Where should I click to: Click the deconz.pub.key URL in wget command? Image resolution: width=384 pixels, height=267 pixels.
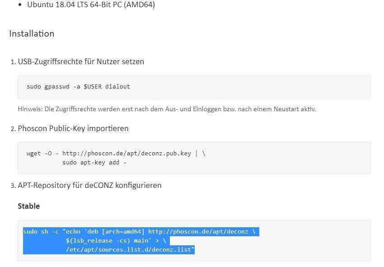coord(126,153)
